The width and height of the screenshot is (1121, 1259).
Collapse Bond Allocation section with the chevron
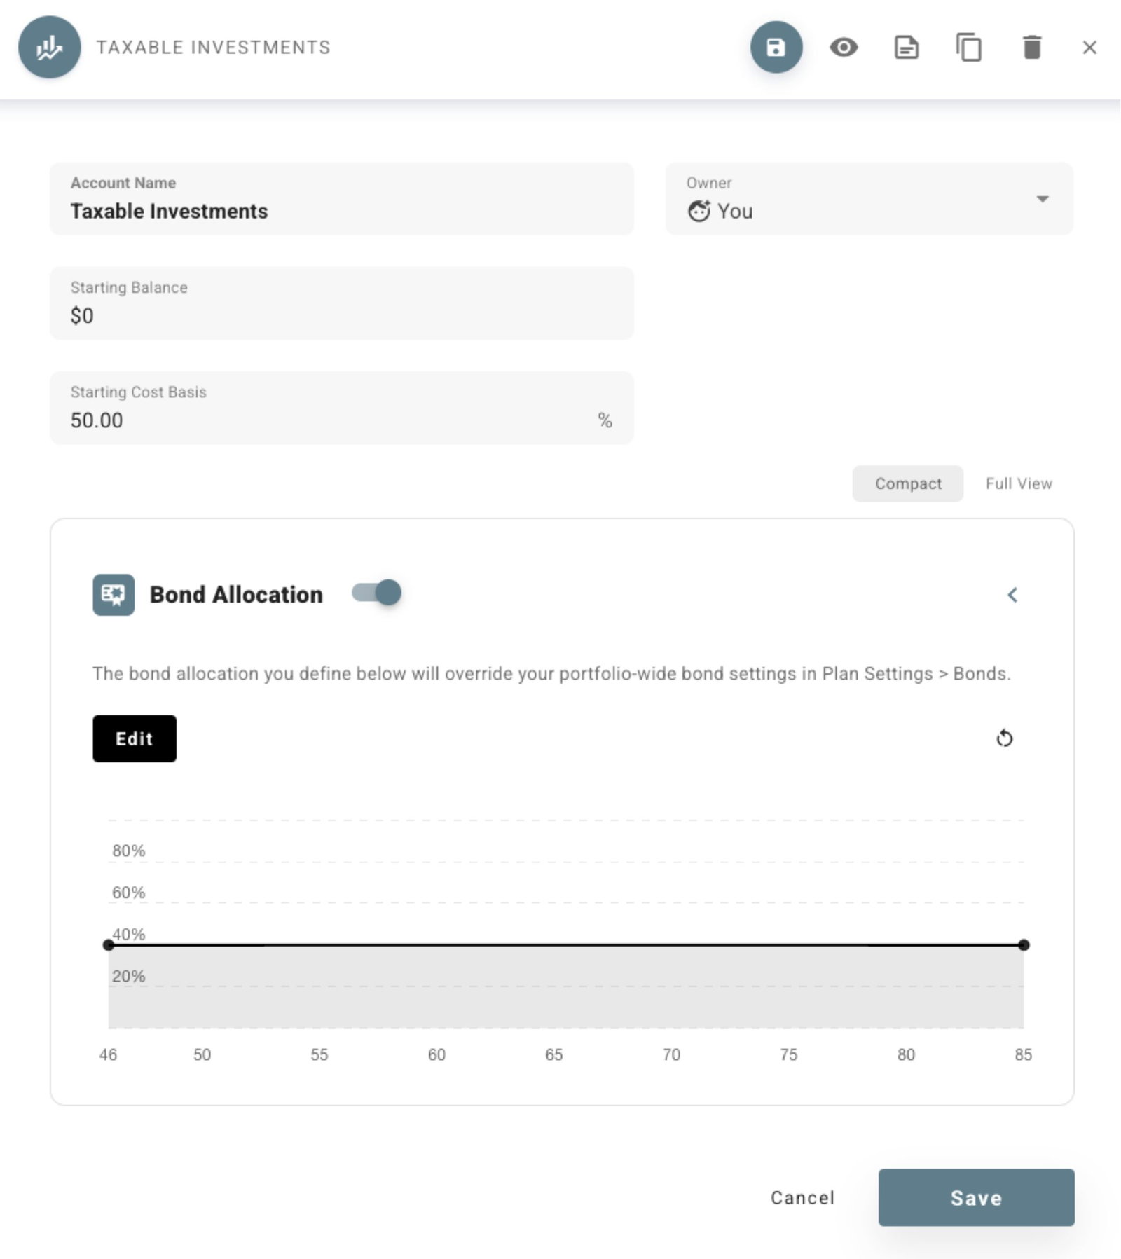click(x=1012, y=595)
